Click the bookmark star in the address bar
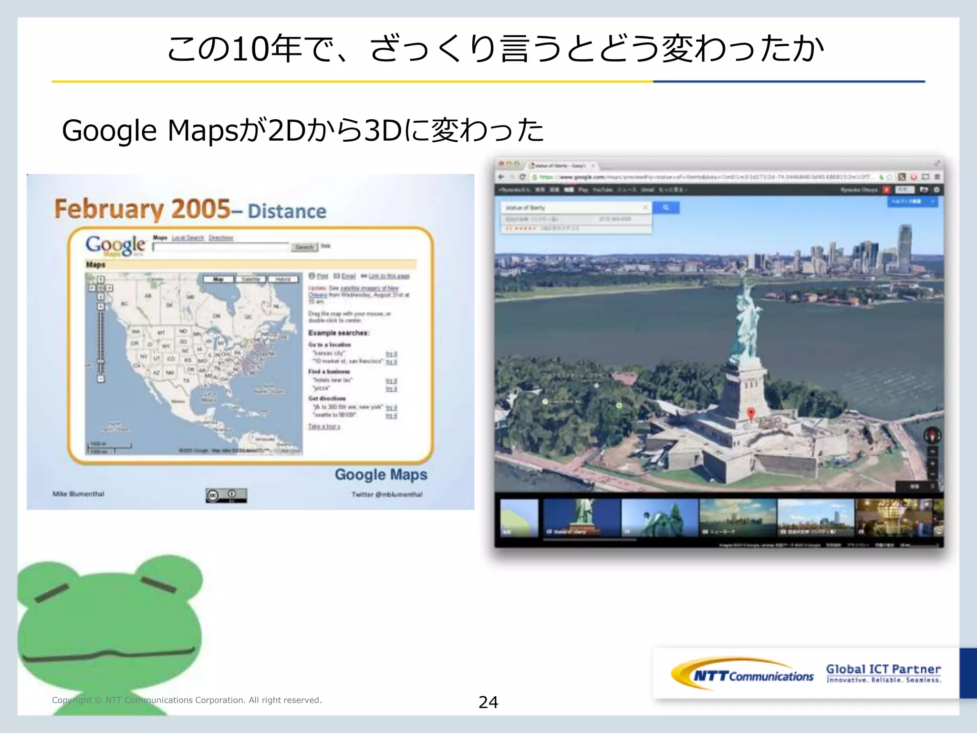Image resolution: width=977 pixels, height=733 pixels. tap(889, 177)
